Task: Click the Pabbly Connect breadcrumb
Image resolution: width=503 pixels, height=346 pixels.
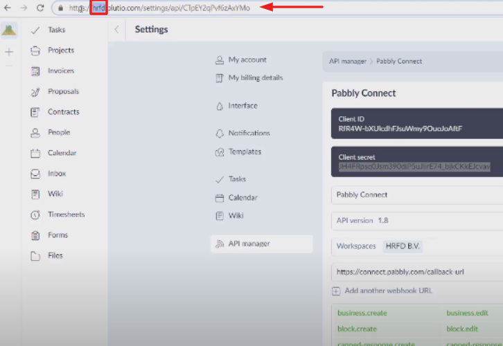Action: 399,61
